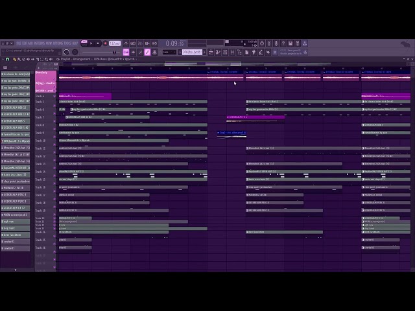Adjust the main volume knob
The height and width of the screenshot is (311, 415).
click(x=66, y=52)
